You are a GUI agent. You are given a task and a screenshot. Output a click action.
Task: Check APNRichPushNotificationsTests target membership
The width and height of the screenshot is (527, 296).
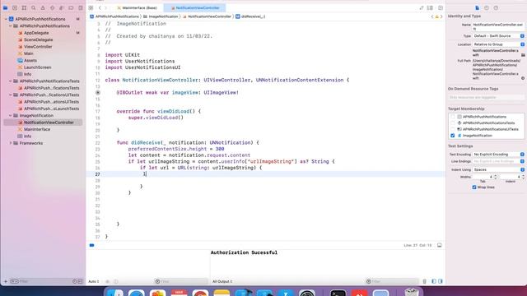click(452, 123)
